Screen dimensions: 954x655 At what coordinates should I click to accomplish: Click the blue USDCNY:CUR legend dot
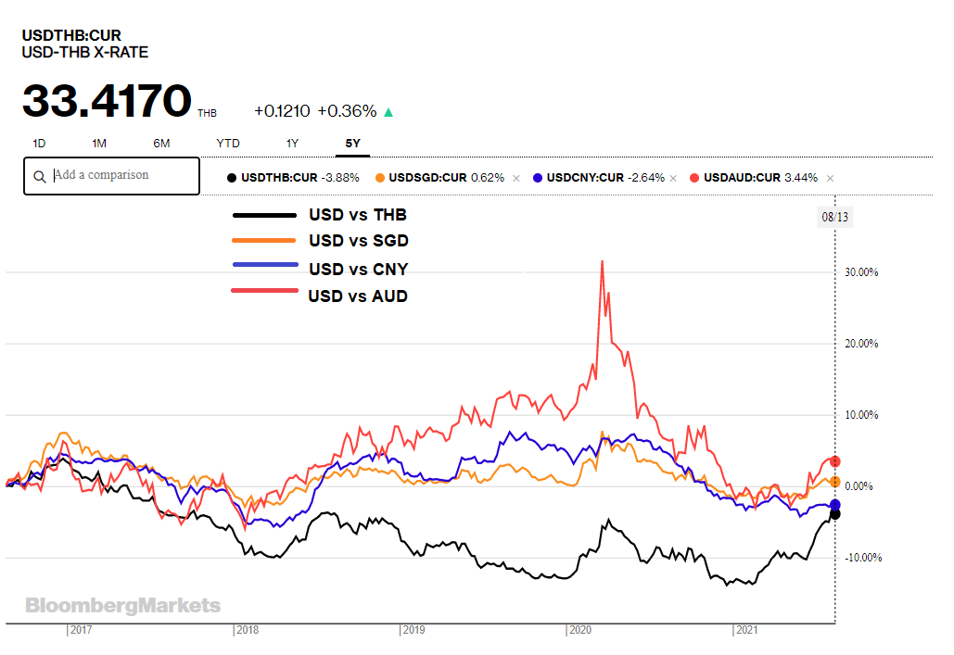click(x=538, y=178)
